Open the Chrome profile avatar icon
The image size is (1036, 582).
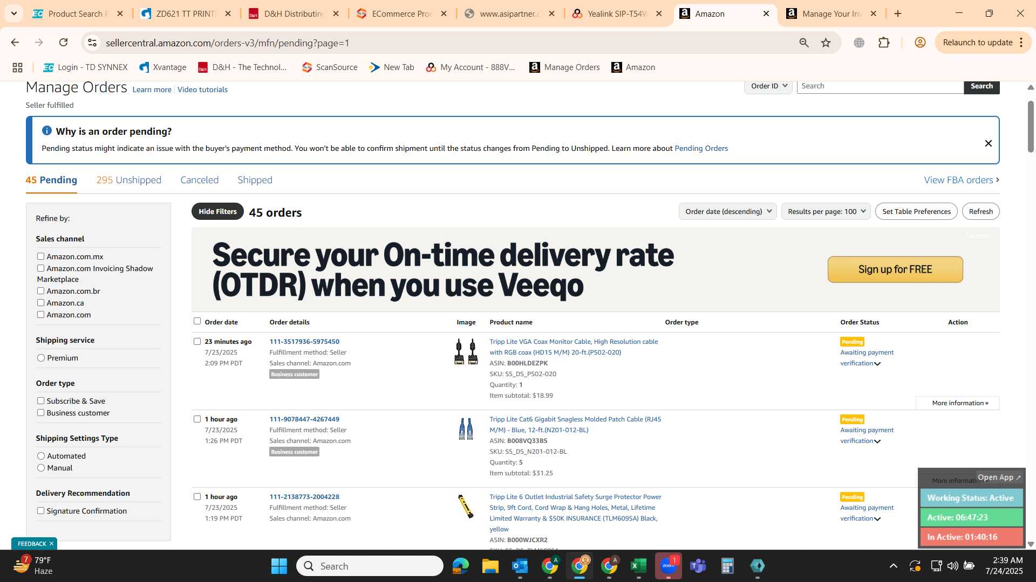[x=920, y=43]
